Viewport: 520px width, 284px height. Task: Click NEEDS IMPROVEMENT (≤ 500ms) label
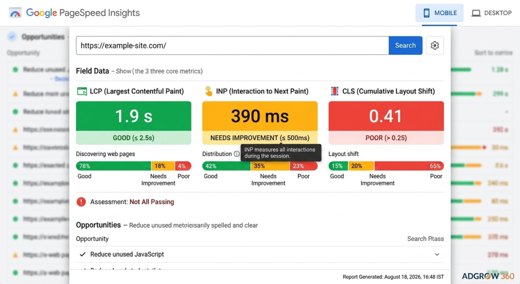click(259, 138)
